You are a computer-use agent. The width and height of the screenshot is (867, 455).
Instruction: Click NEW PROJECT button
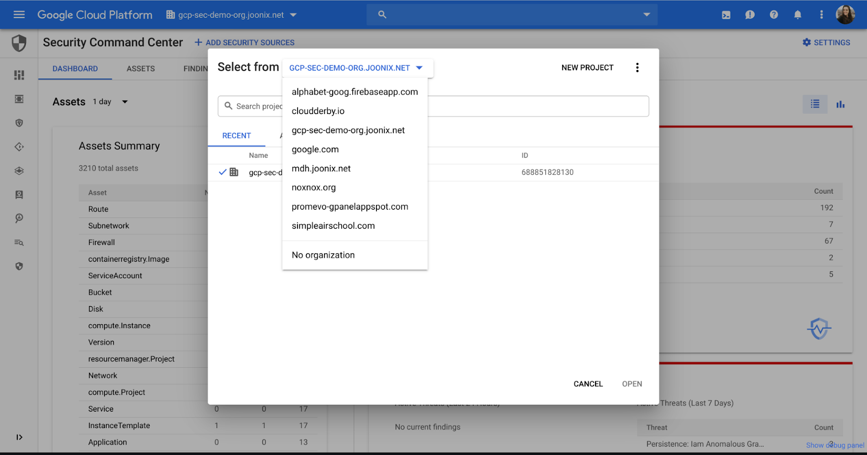(587, 68)
